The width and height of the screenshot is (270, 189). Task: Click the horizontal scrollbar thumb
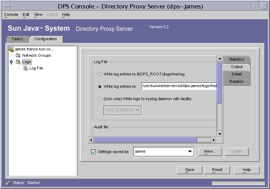click(x=145, y=140)
